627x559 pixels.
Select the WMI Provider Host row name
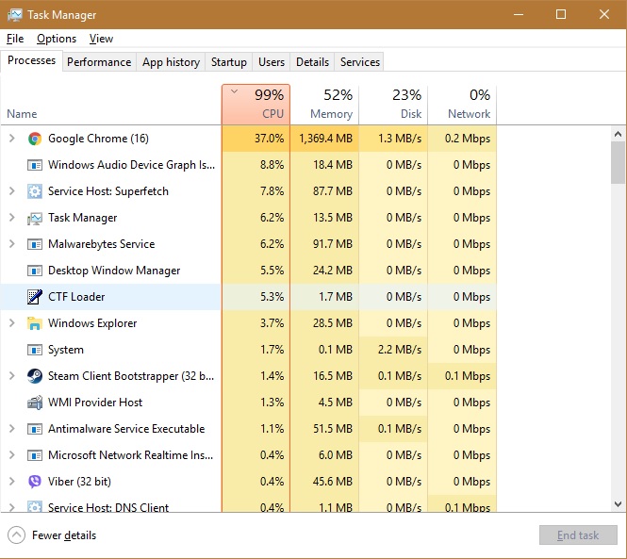pos(95,403)
